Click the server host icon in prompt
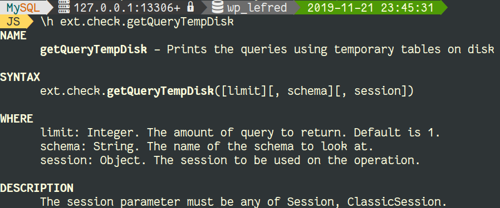Viewport: 500px width, 208px height. 65,7
